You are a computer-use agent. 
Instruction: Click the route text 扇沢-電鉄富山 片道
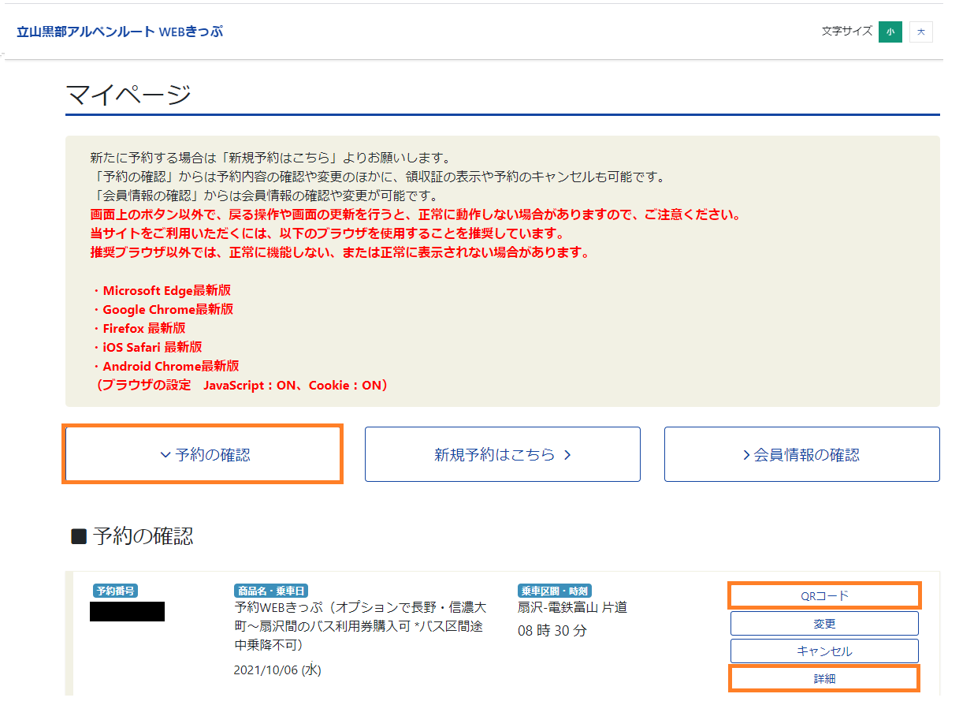click(x=572, y=608)
